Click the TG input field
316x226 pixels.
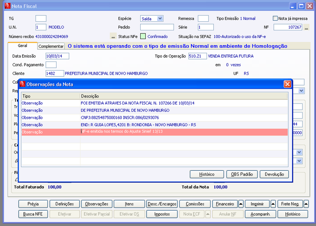(x=41, y=18)
